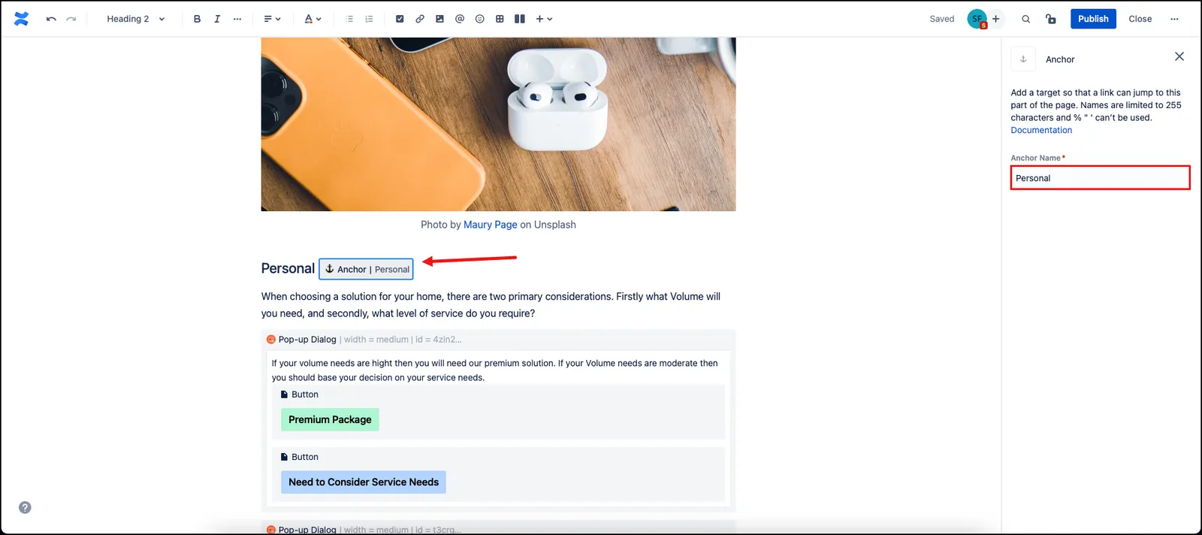Insert a numbered list

[370, 19]
